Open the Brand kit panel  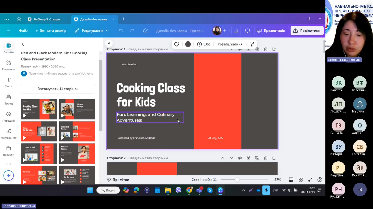8,99
